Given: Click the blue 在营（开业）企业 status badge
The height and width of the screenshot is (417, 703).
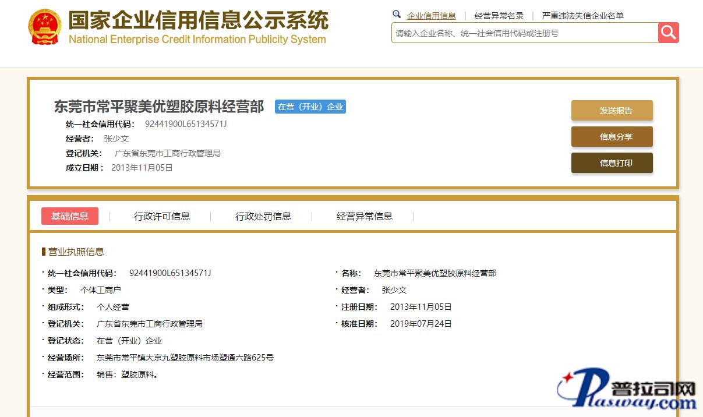Looking at the screenshot, I should coord(310,107).
